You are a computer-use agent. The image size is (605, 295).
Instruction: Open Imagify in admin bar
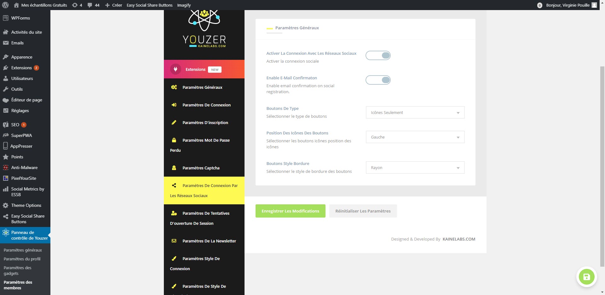click(184, 5)
